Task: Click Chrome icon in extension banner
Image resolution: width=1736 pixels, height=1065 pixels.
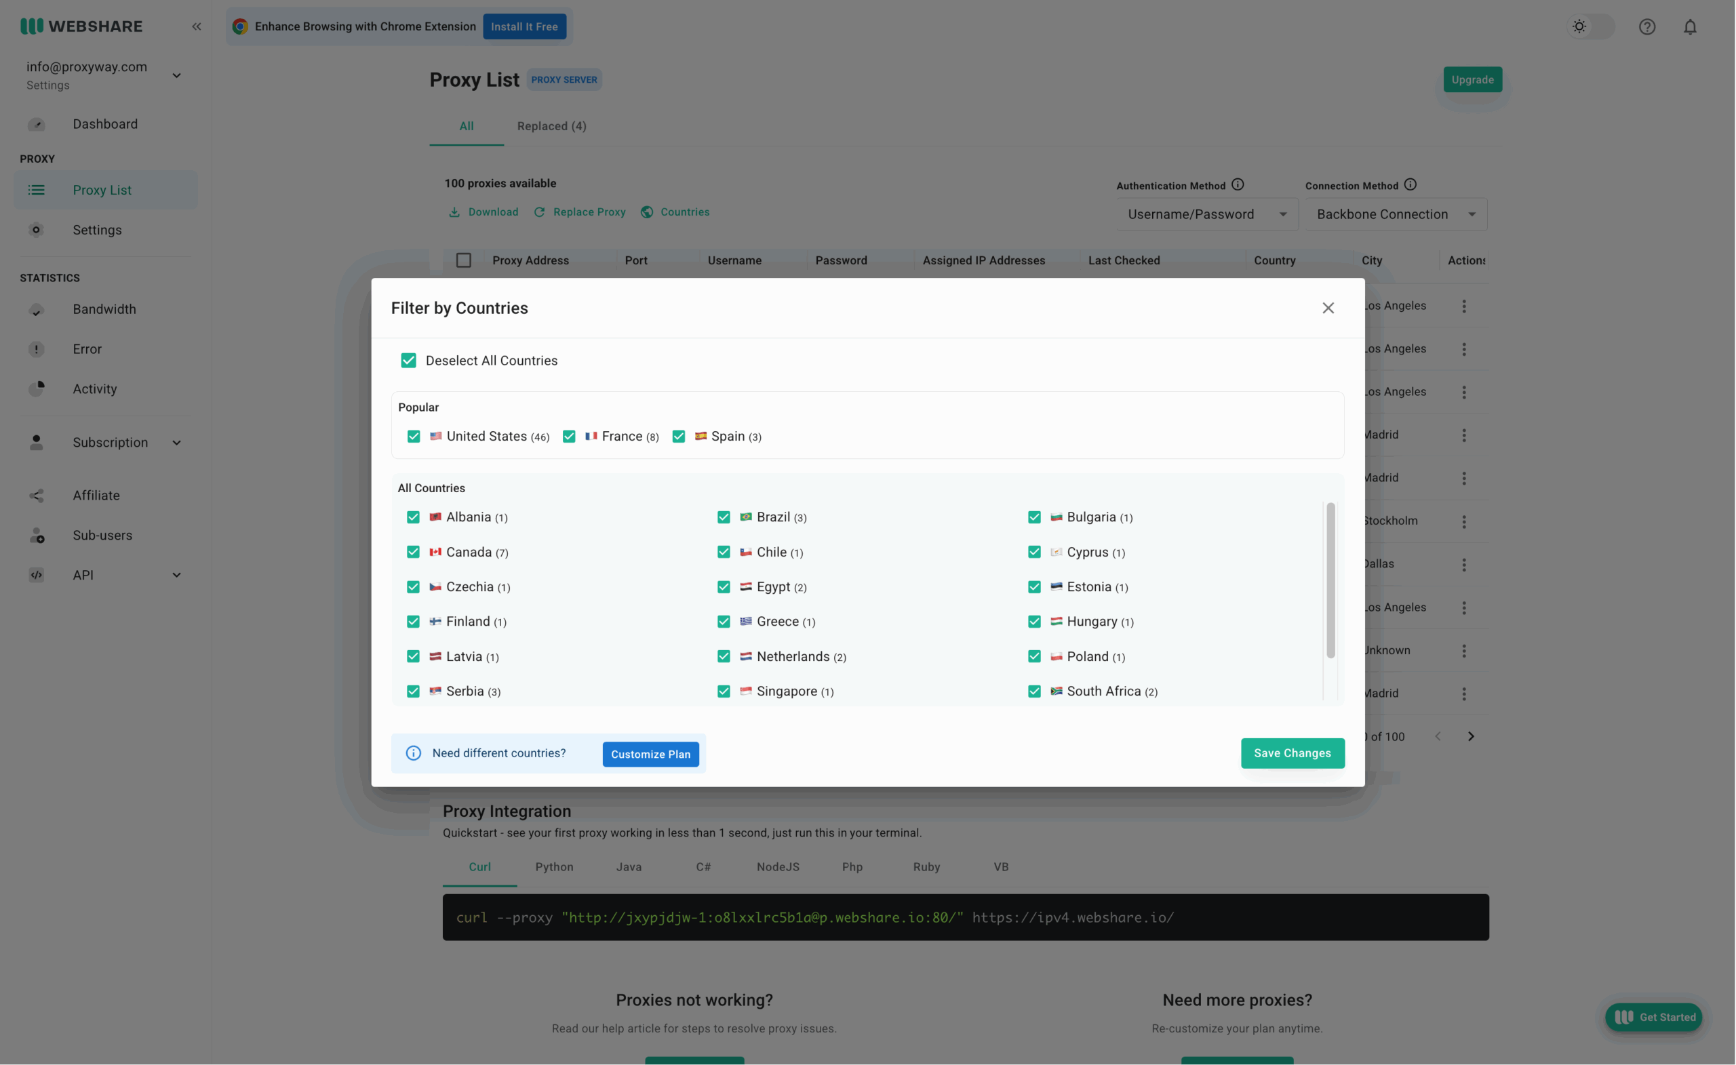Action: click(x=240, y=26)
